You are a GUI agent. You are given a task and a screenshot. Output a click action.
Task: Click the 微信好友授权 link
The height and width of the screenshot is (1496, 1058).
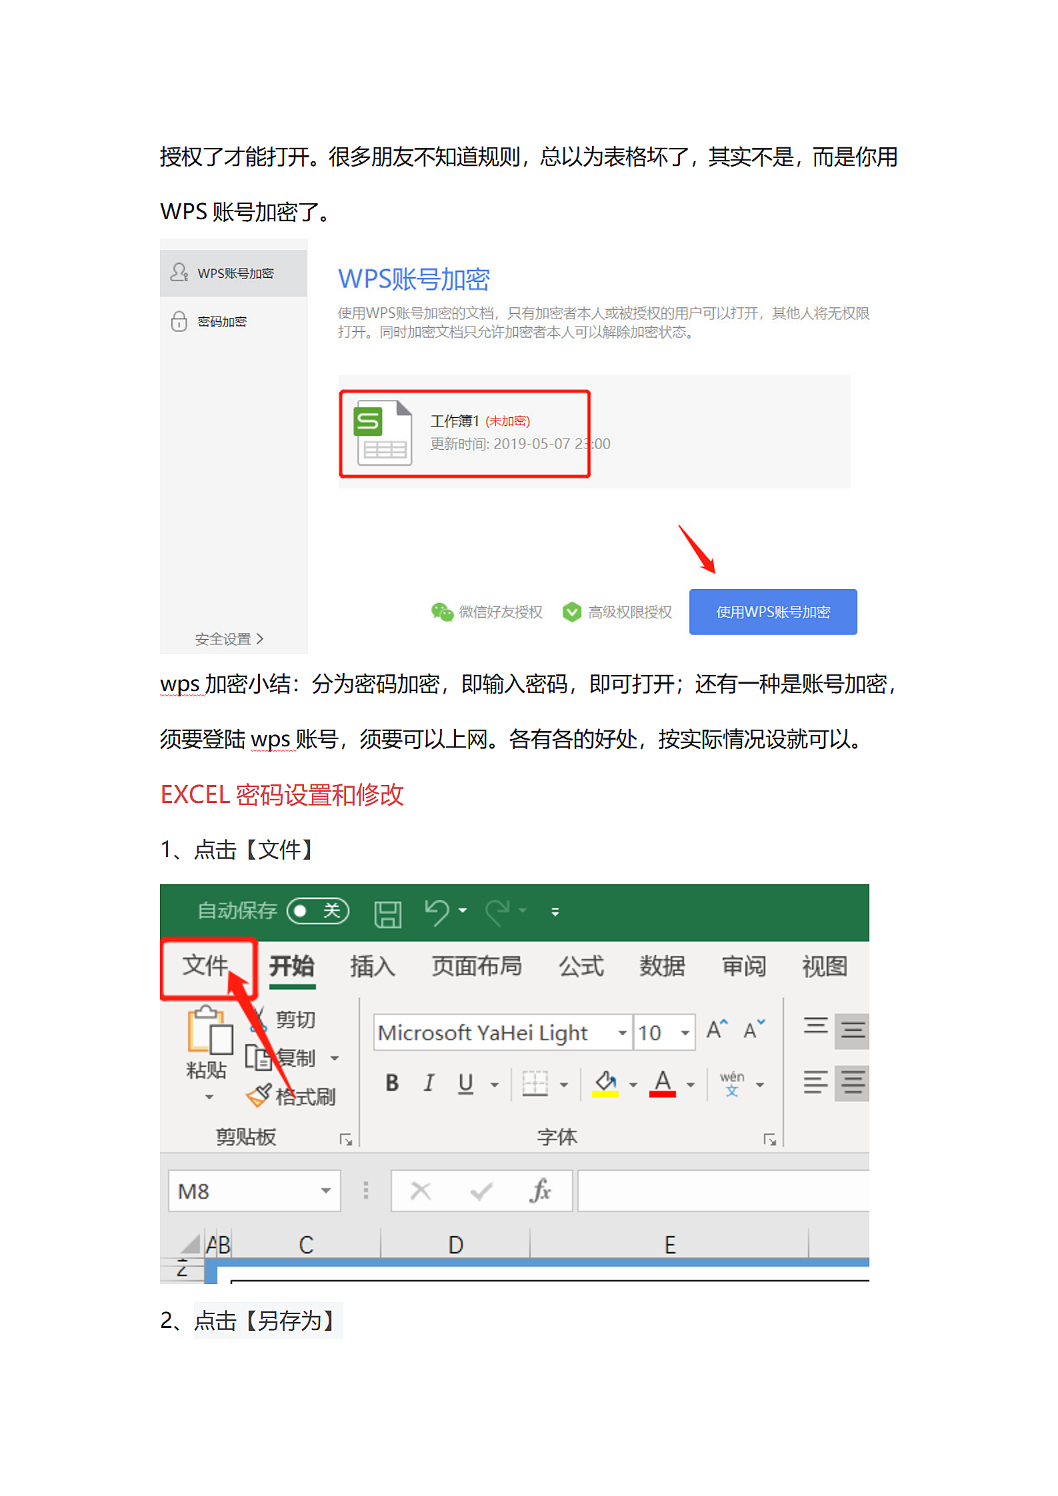click(487, 612)
